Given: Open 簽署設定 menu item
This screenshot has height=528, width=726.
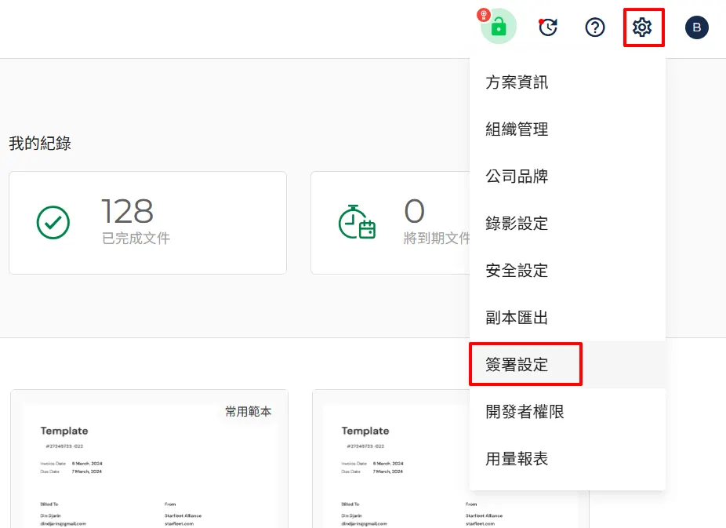Looking at the screenshot, I should (517, 365).
